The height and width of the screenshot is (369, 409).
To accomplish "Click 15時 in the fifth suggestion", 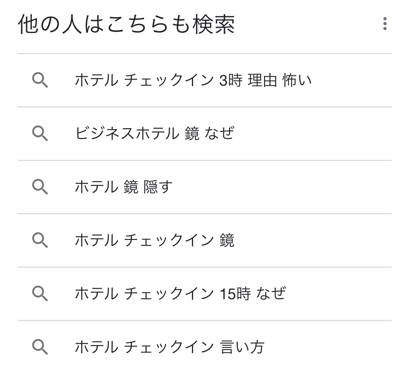I will [235, 293].
